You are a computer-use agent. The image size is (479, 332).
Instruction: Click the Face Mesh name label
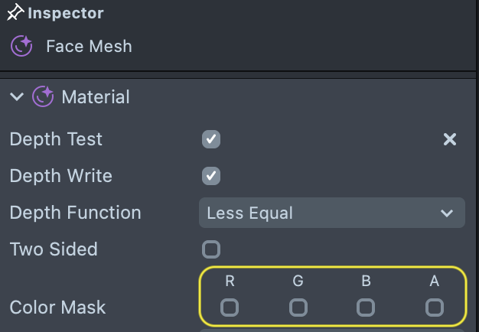pos(89,46)
